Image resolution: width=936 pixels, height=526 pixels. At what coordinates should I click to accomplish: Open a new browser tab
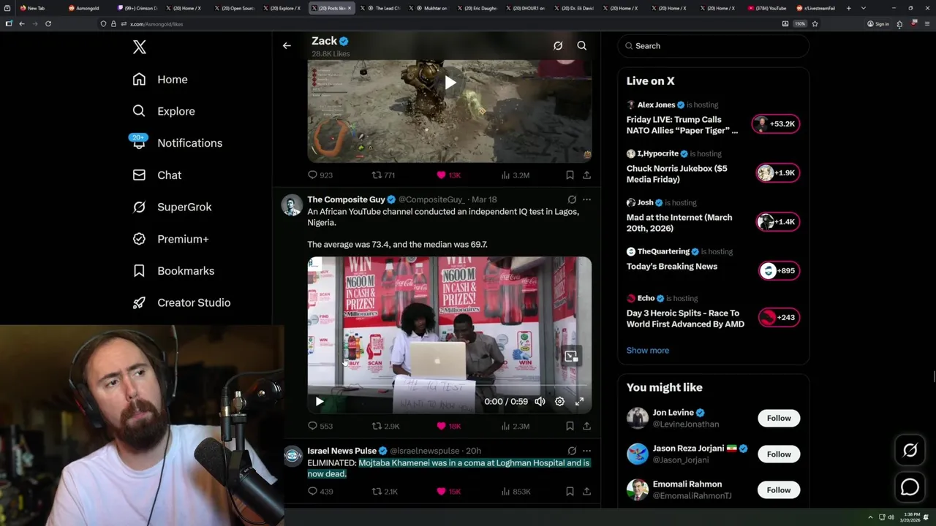pos(848,8)
